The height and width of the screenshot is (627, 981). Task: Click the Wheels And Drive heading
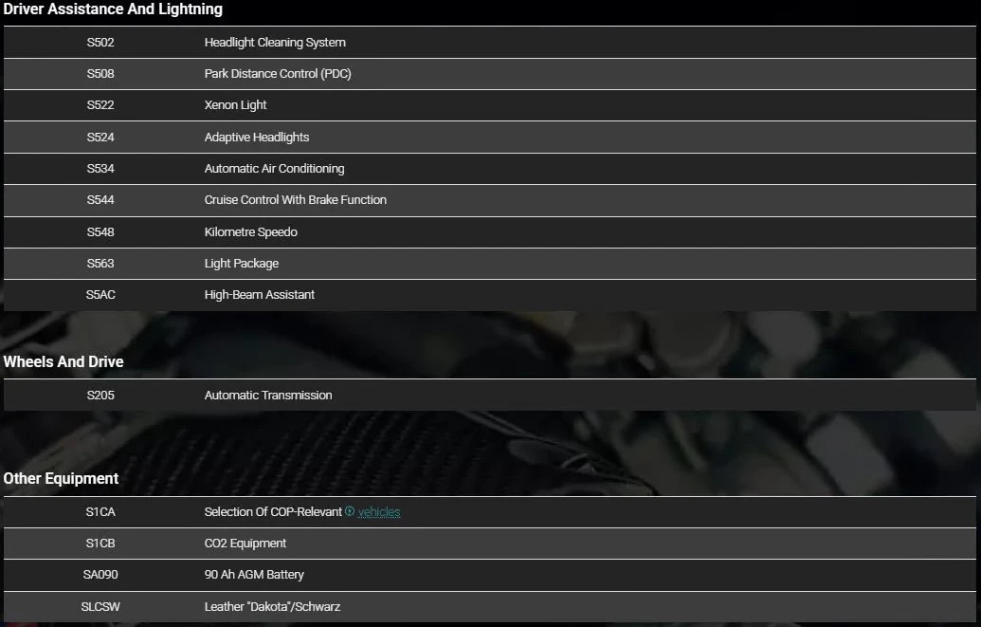(x=64, y=361)
